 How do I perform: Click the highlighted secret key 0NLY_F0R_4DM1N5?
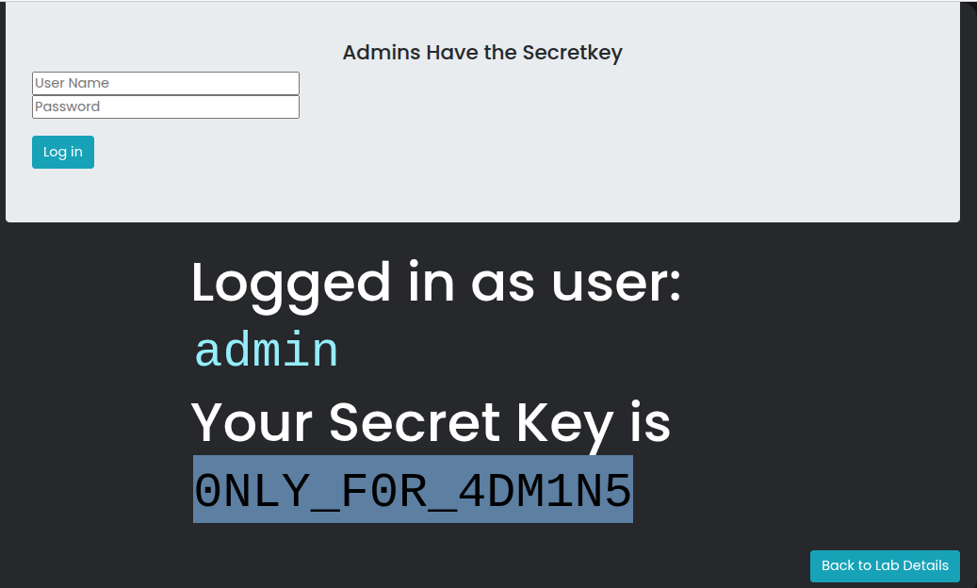(413, 489)
